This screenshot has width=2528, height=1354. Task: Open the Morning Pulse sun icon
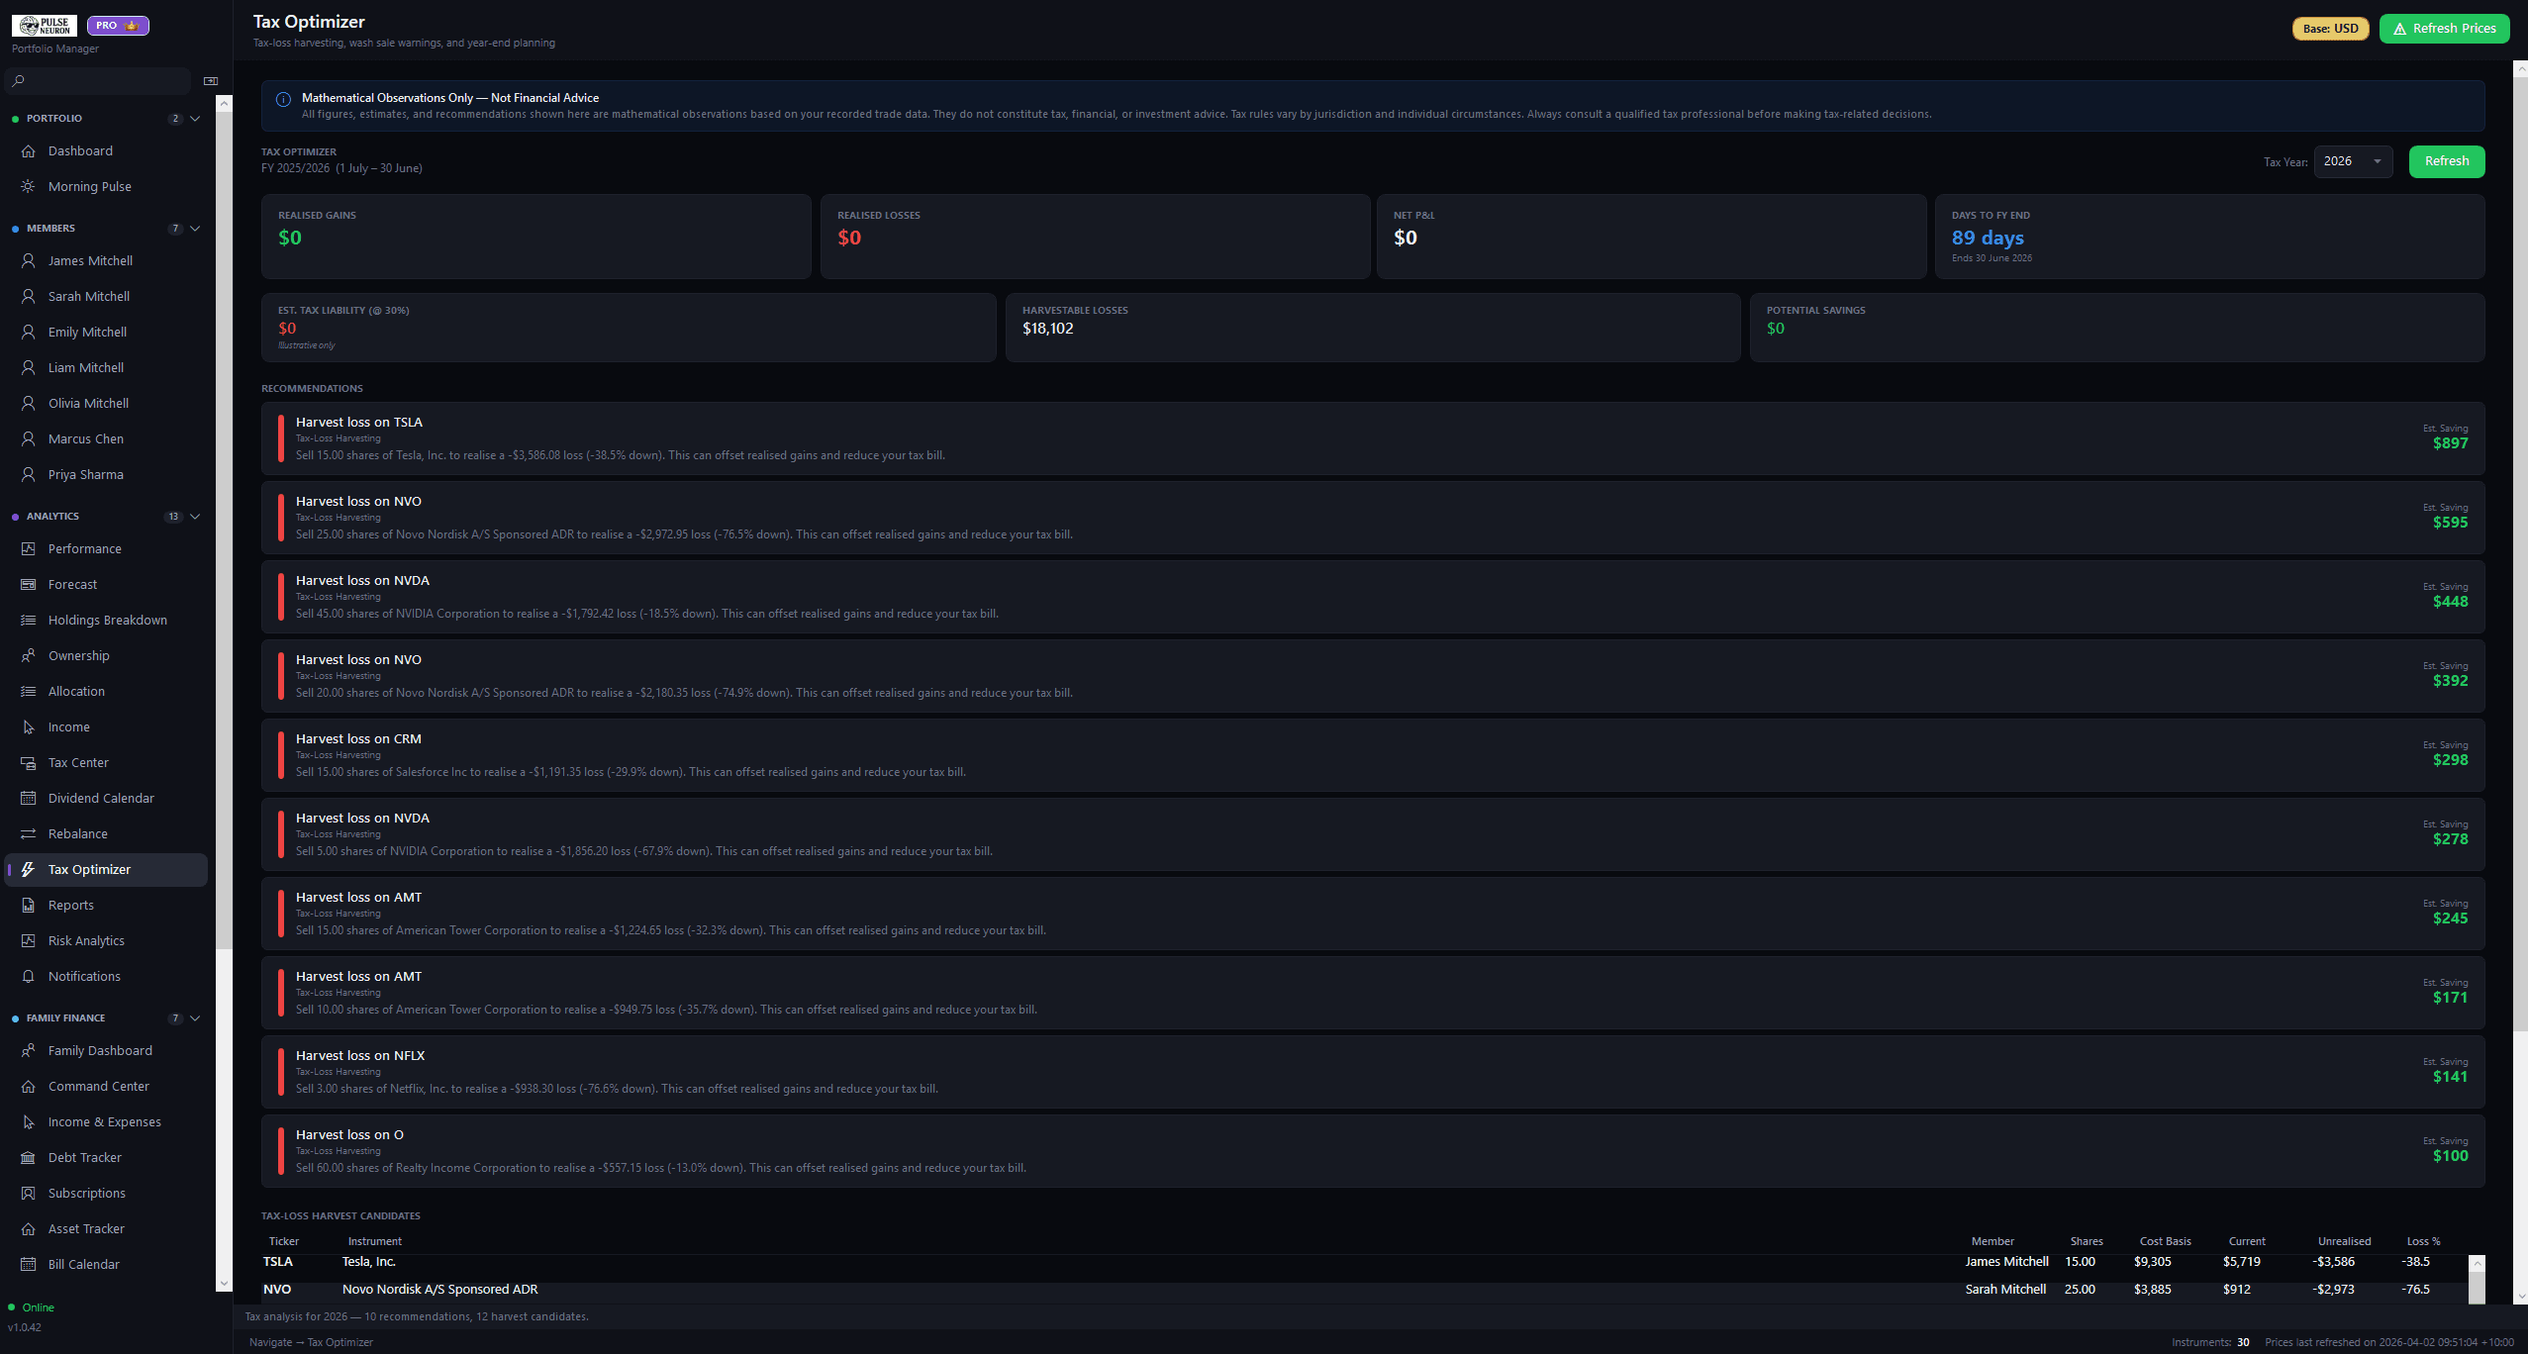28,186
